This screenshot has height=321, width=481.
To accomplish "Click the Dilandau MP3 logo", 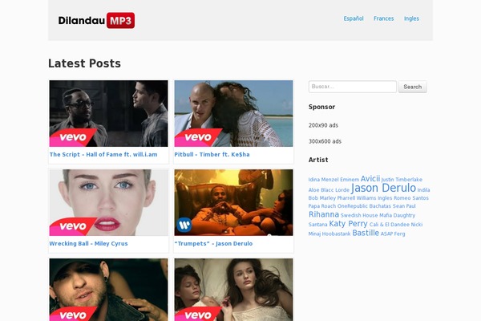I will pos(96,20).
